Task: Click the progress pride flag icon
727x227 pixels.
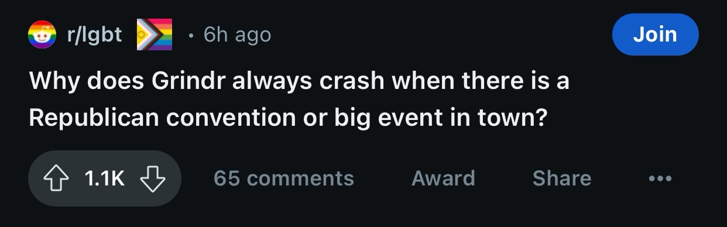Action: pyautogui.click(x=155, y=35)
